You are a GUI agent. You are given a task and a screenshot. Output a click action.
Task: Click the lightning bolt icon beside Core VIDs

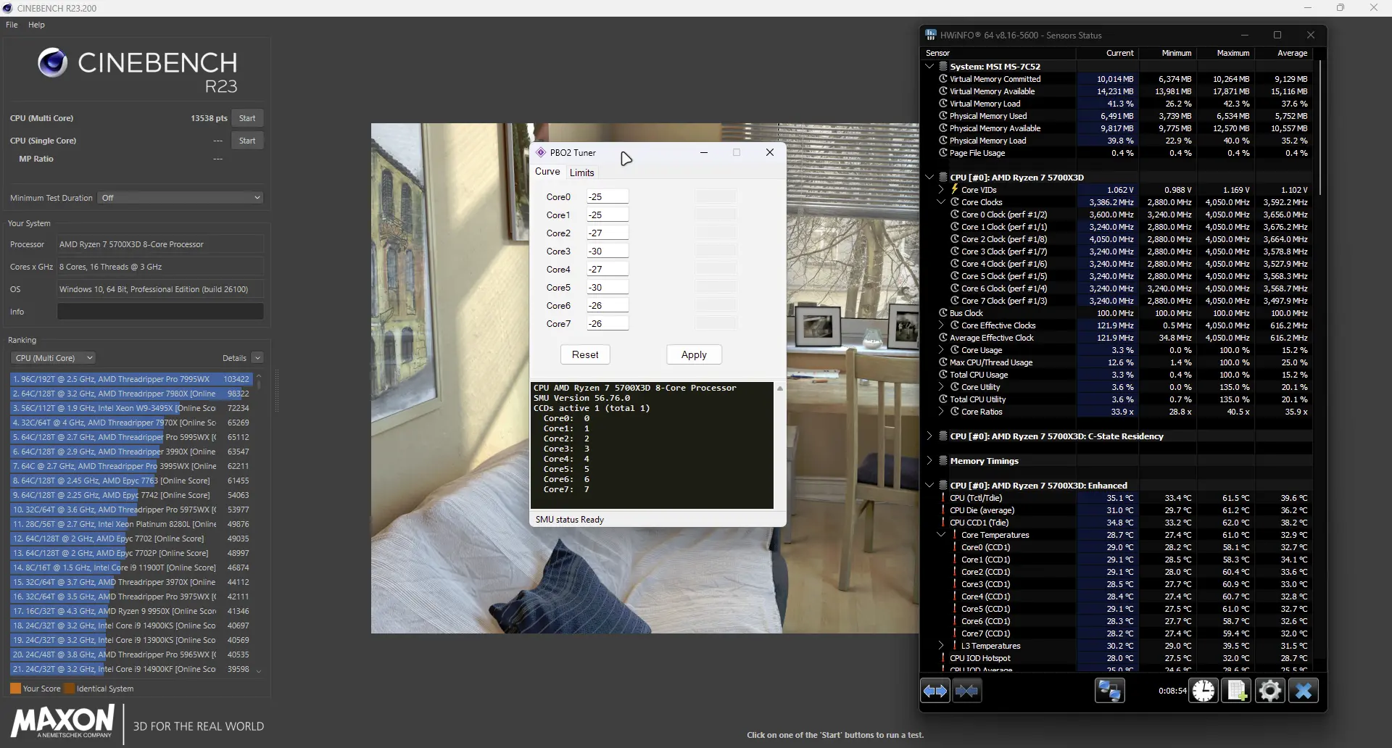[x=955, y=190]
